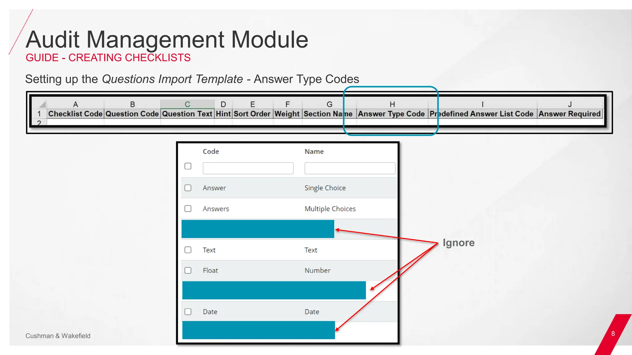Click row 1 number header
Viewport: 632px width, 355px height.
(39, 114)
